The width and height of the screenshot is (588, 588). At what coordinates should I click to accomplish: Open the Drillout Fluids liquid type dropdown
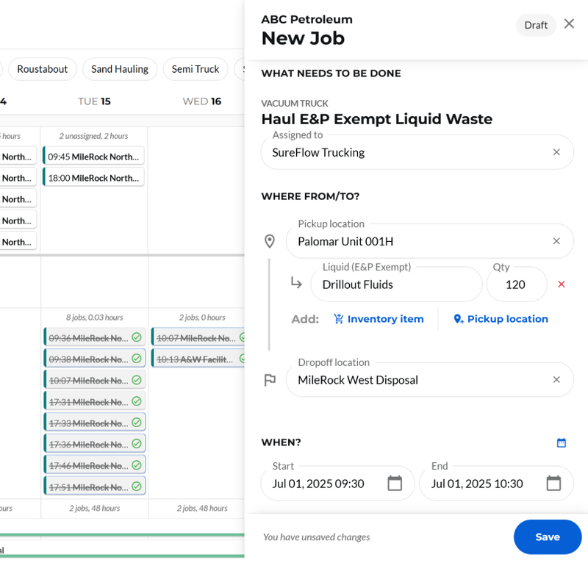(396, 284)
